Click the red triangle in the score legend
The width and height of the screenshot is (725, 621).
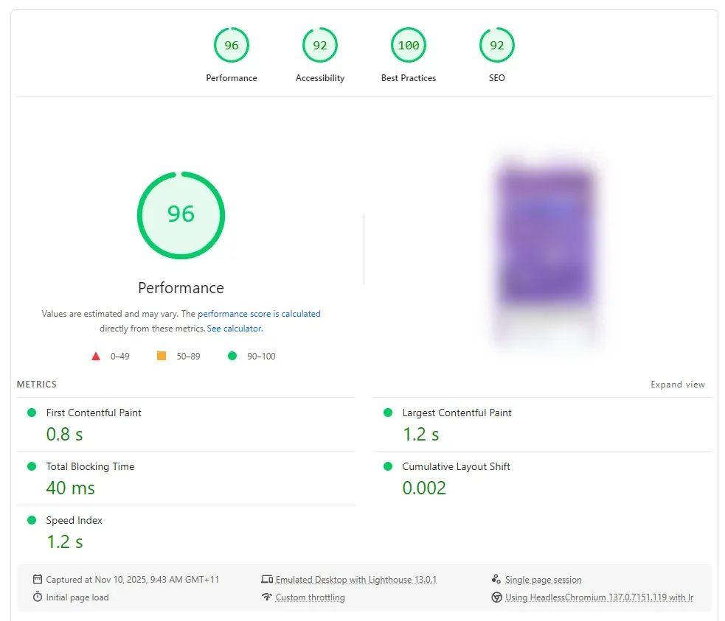click(95, 356)
